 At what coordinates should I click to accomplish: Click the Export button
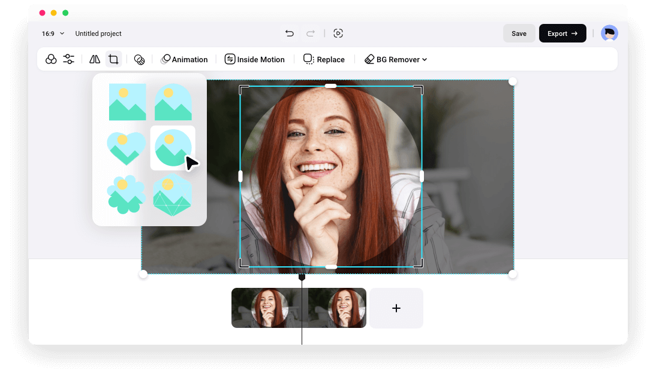pos(562,34)
